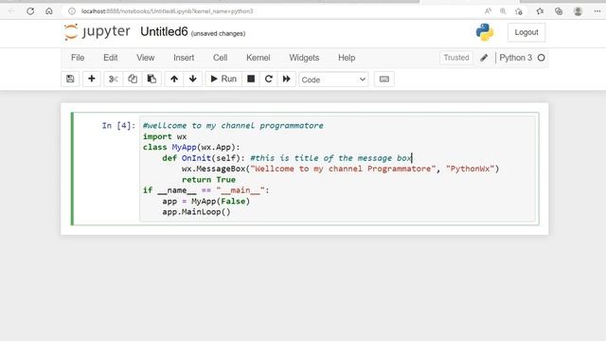The width and height of the screenshot is (606, 341).
Task: Move selected cell up arrow
Action: point(174,79)
